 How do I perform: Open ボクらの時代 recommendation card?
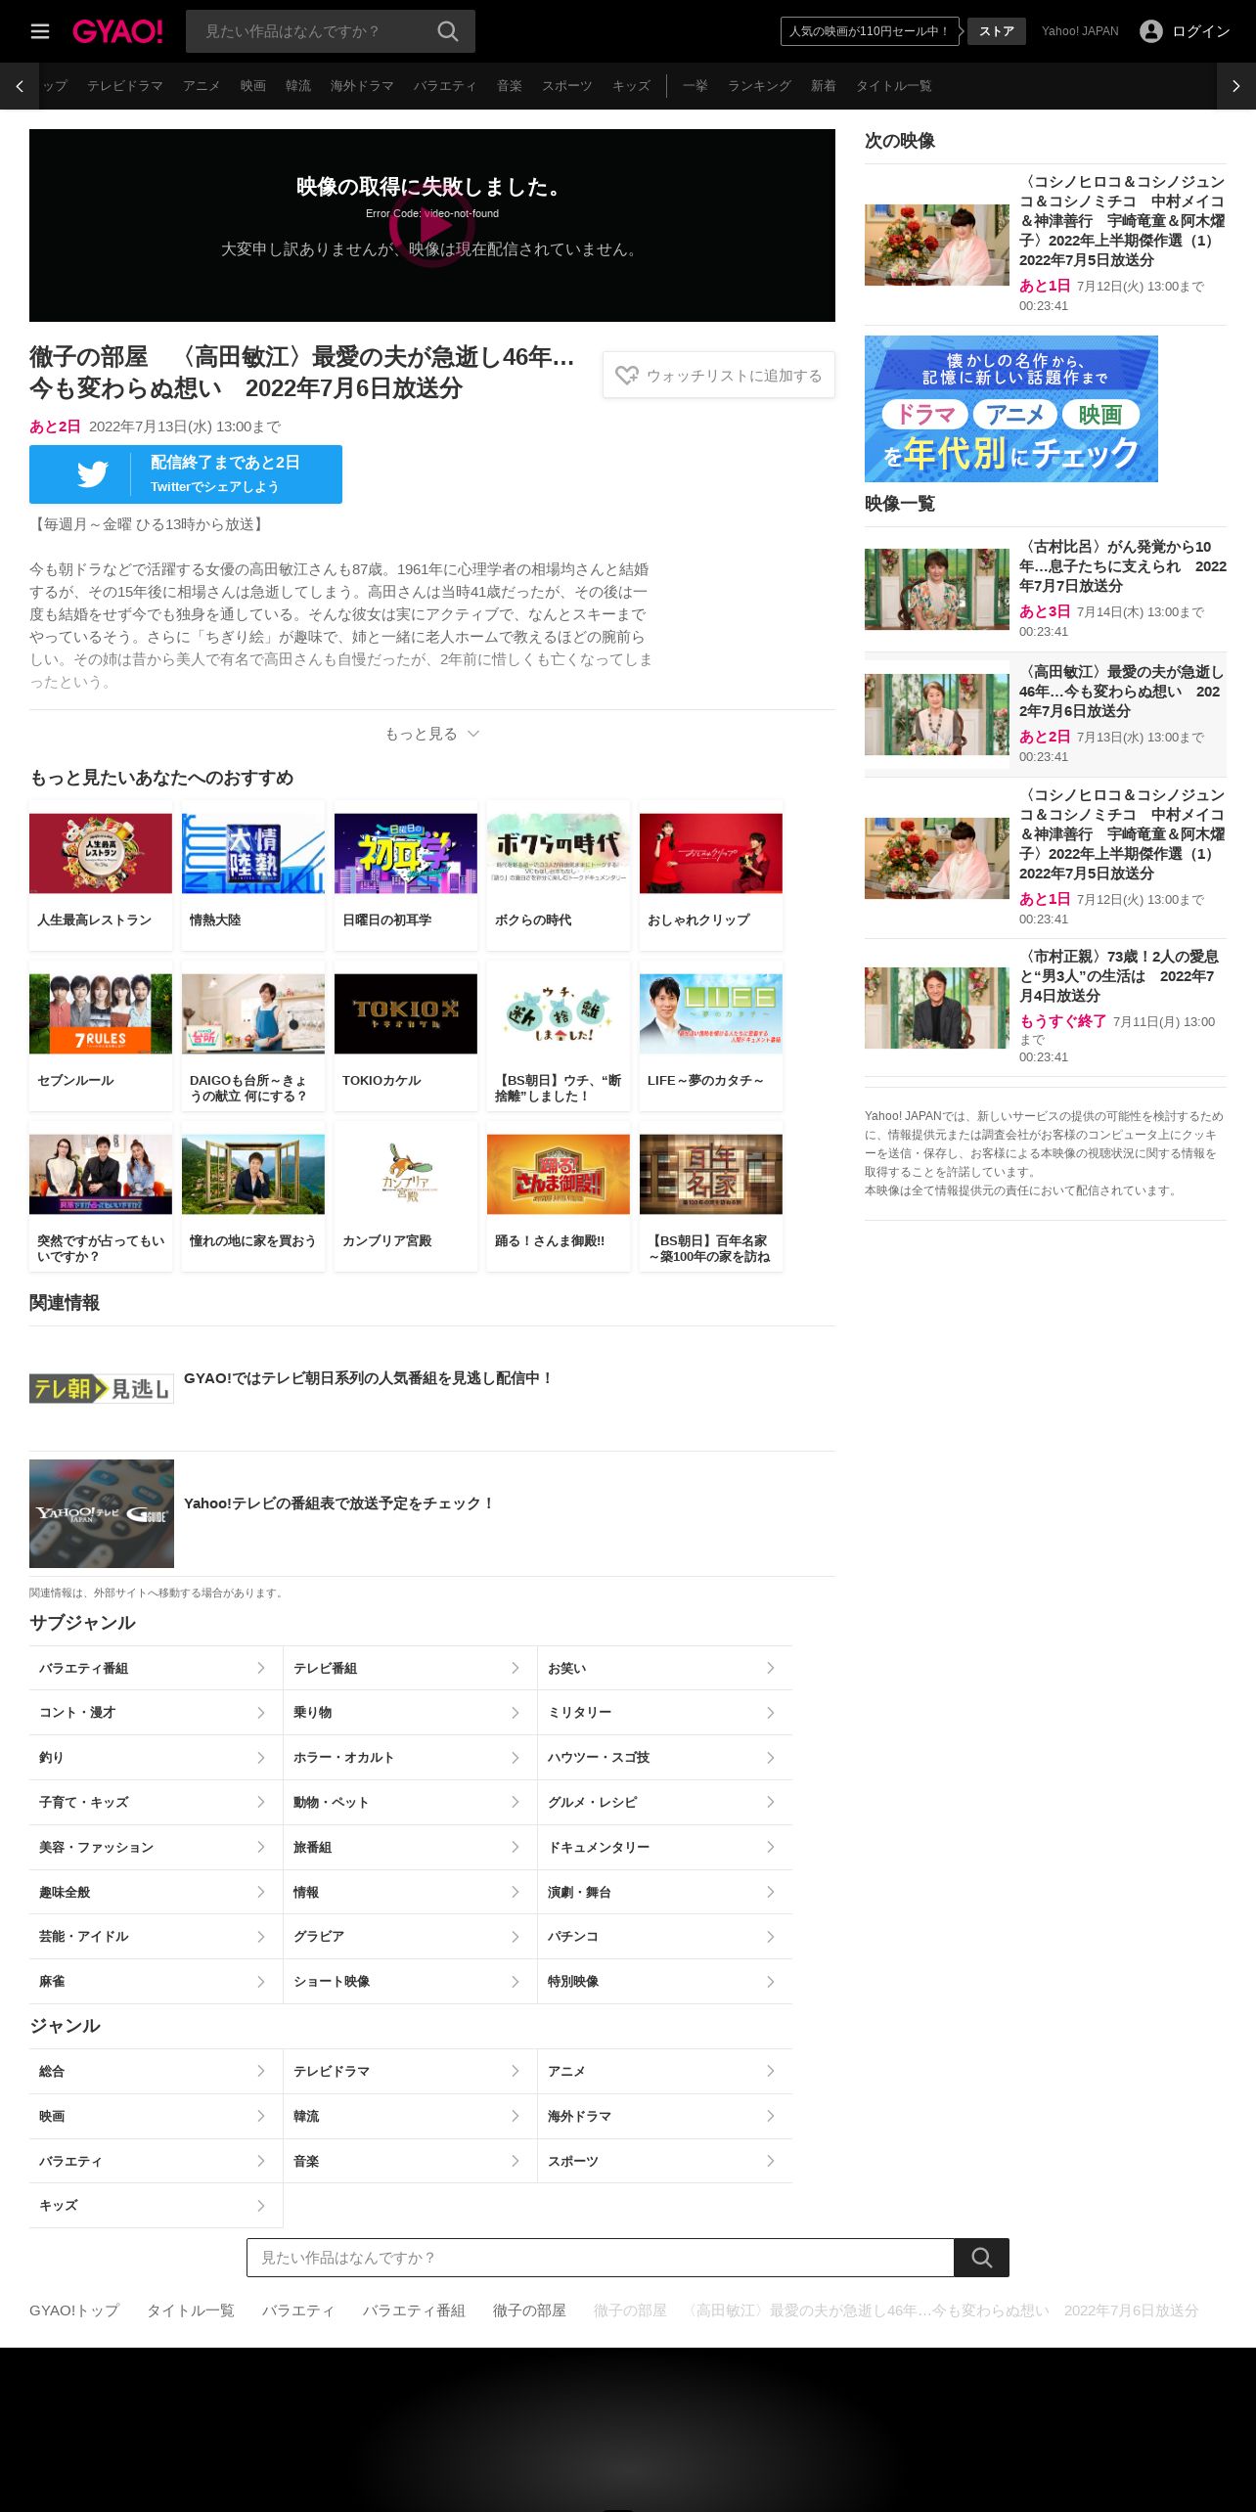click(559, 875)
